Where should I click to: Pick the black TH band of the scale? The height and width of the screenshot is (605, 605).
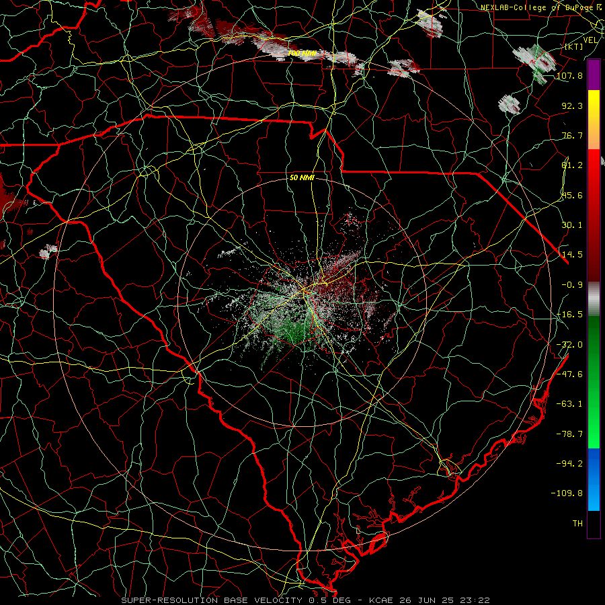click(x=594, y=524)
